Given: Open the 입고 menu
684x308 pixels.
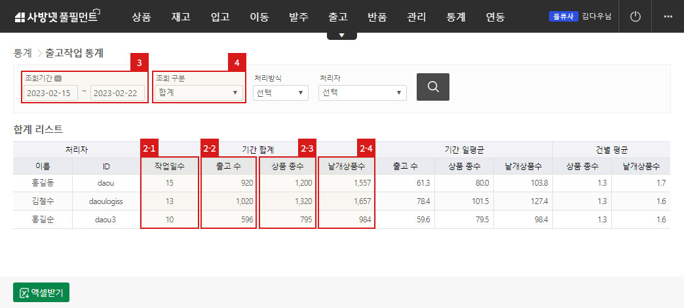Looking at the screenshot, I should pos(220,18).
